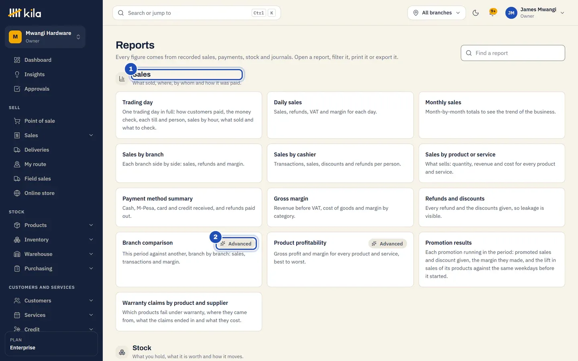The image size is (578, 361).
Task: Open the All branches dropdown
Action: 437,13
